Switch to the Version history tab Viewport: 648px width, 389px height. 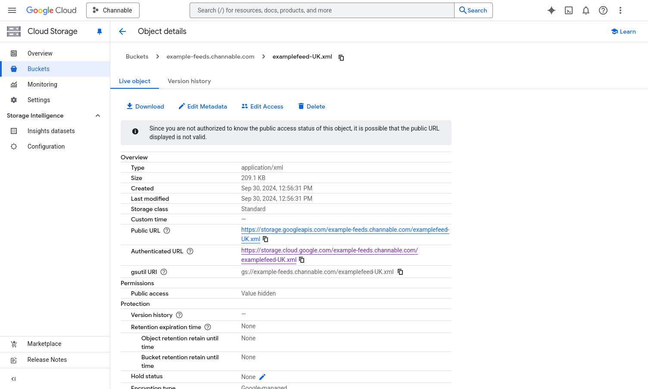[189, 81]
